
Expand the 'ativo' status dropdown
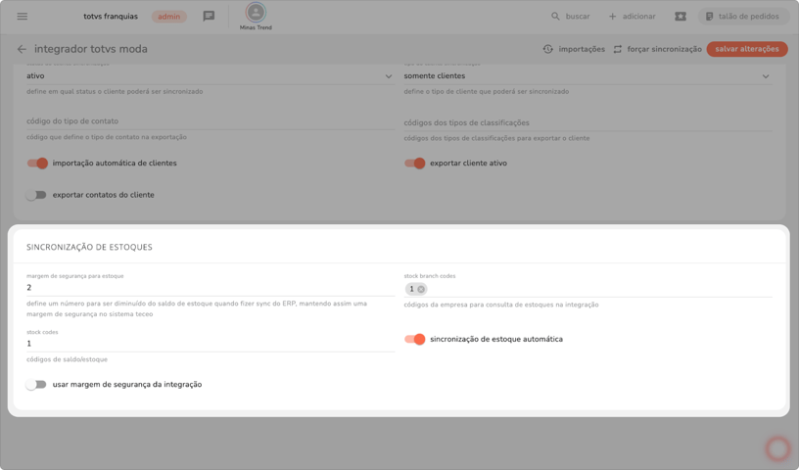coord(388,76)
